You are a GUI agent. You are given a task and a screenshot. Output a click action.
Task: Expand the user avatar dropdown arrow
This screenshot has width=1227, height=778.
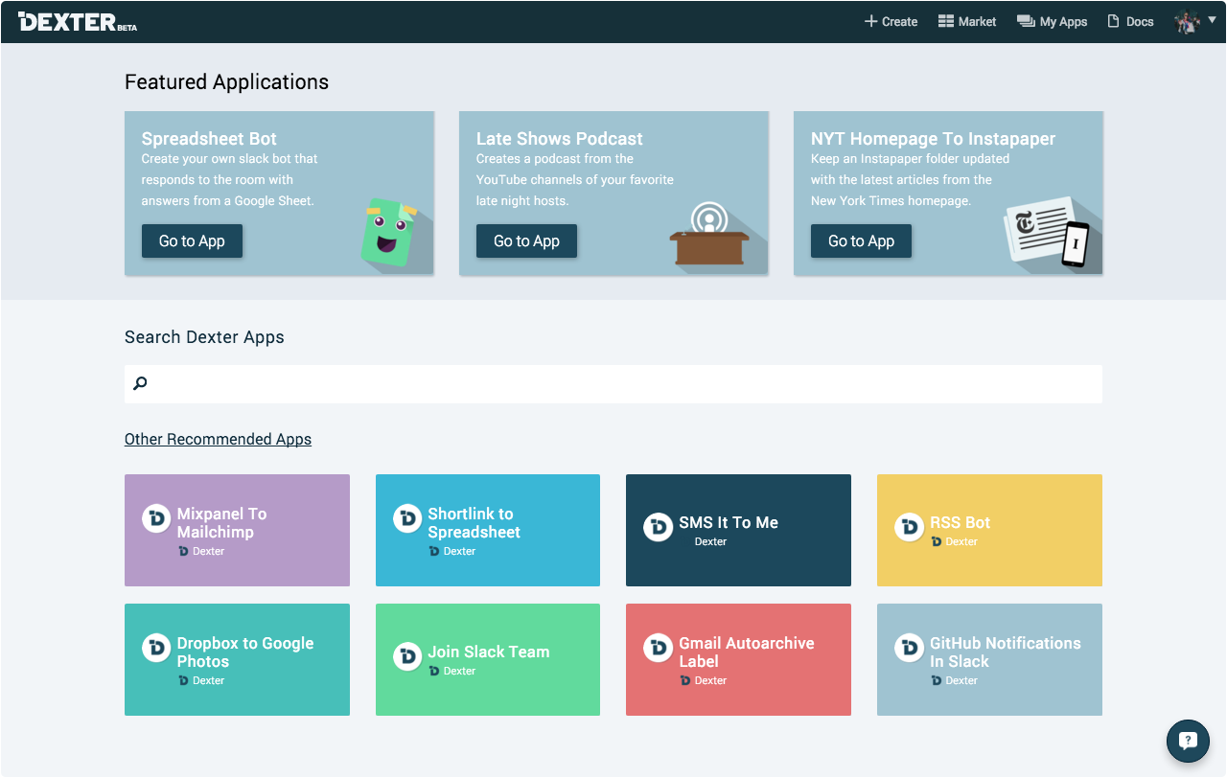pos(1212,19)
